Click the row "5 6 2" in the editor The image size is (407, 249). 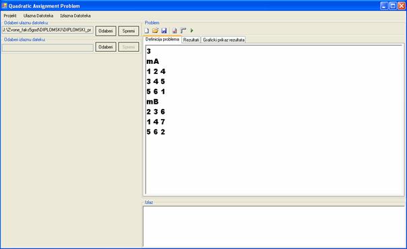(156, 132)
